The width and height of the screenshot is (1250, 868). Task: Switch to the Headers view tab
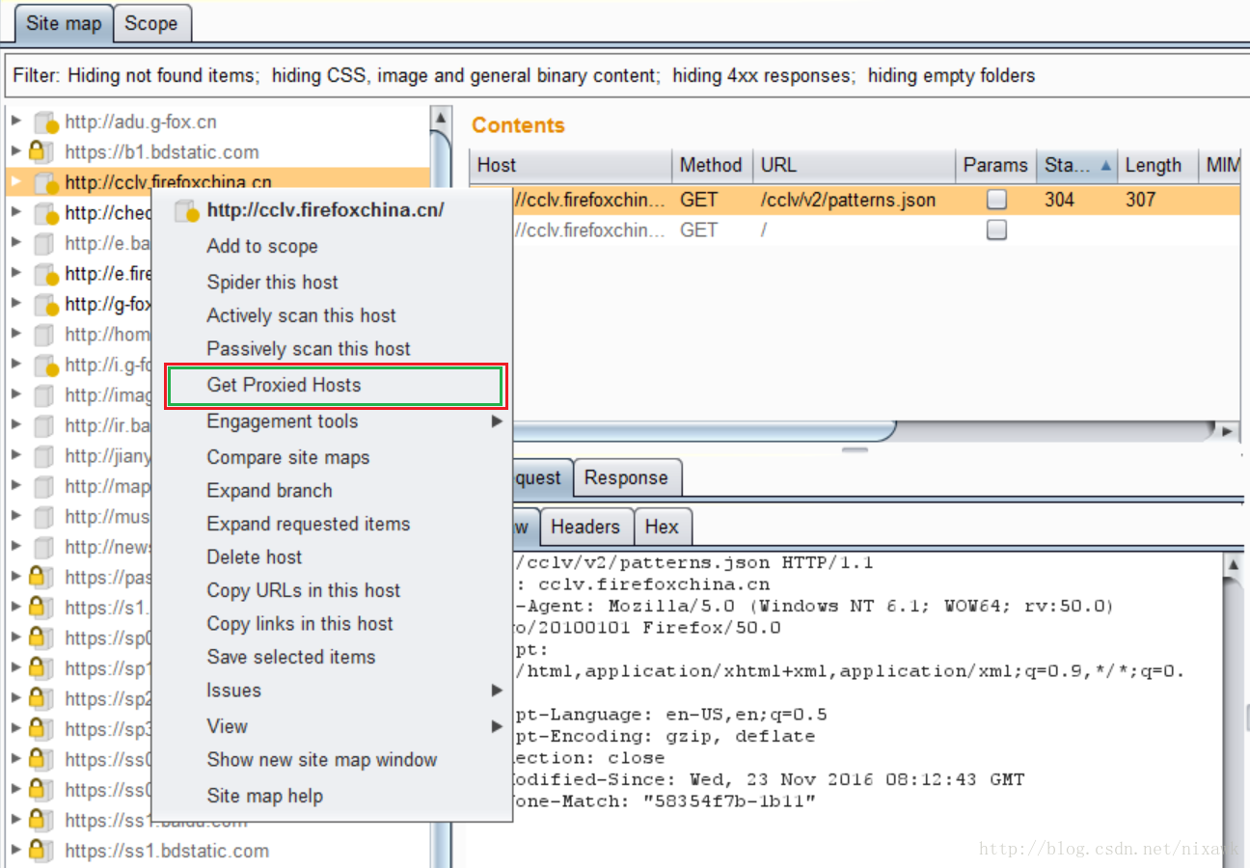[585, 527]
